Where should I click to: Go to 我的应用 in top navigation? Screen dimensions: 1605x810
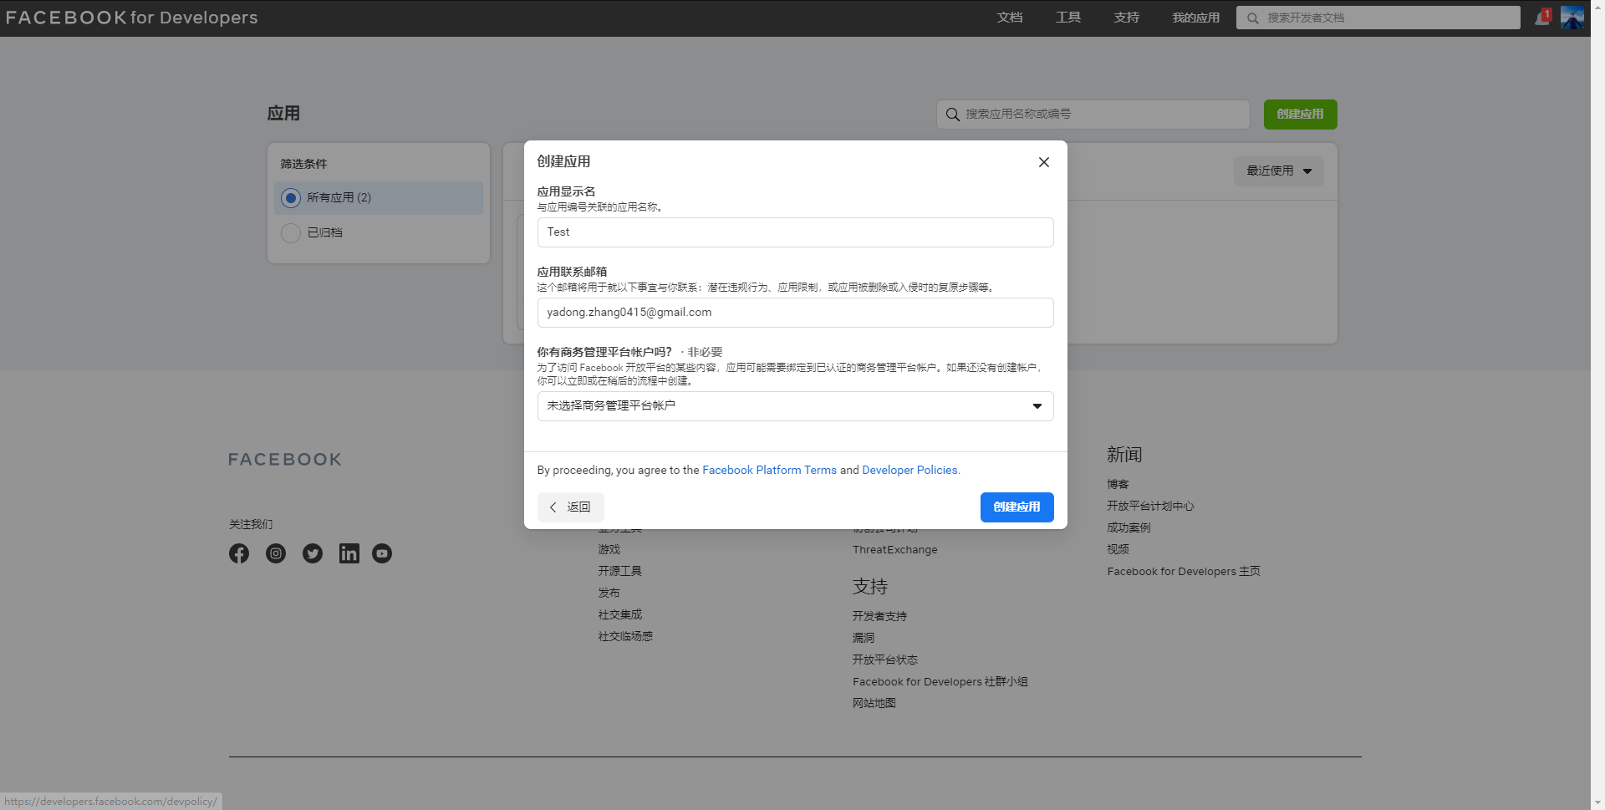[x=1196, y=18]
